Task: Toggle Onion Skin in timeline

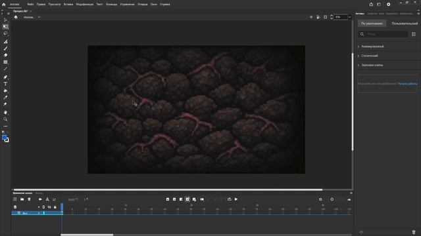Action: (202, 199)
